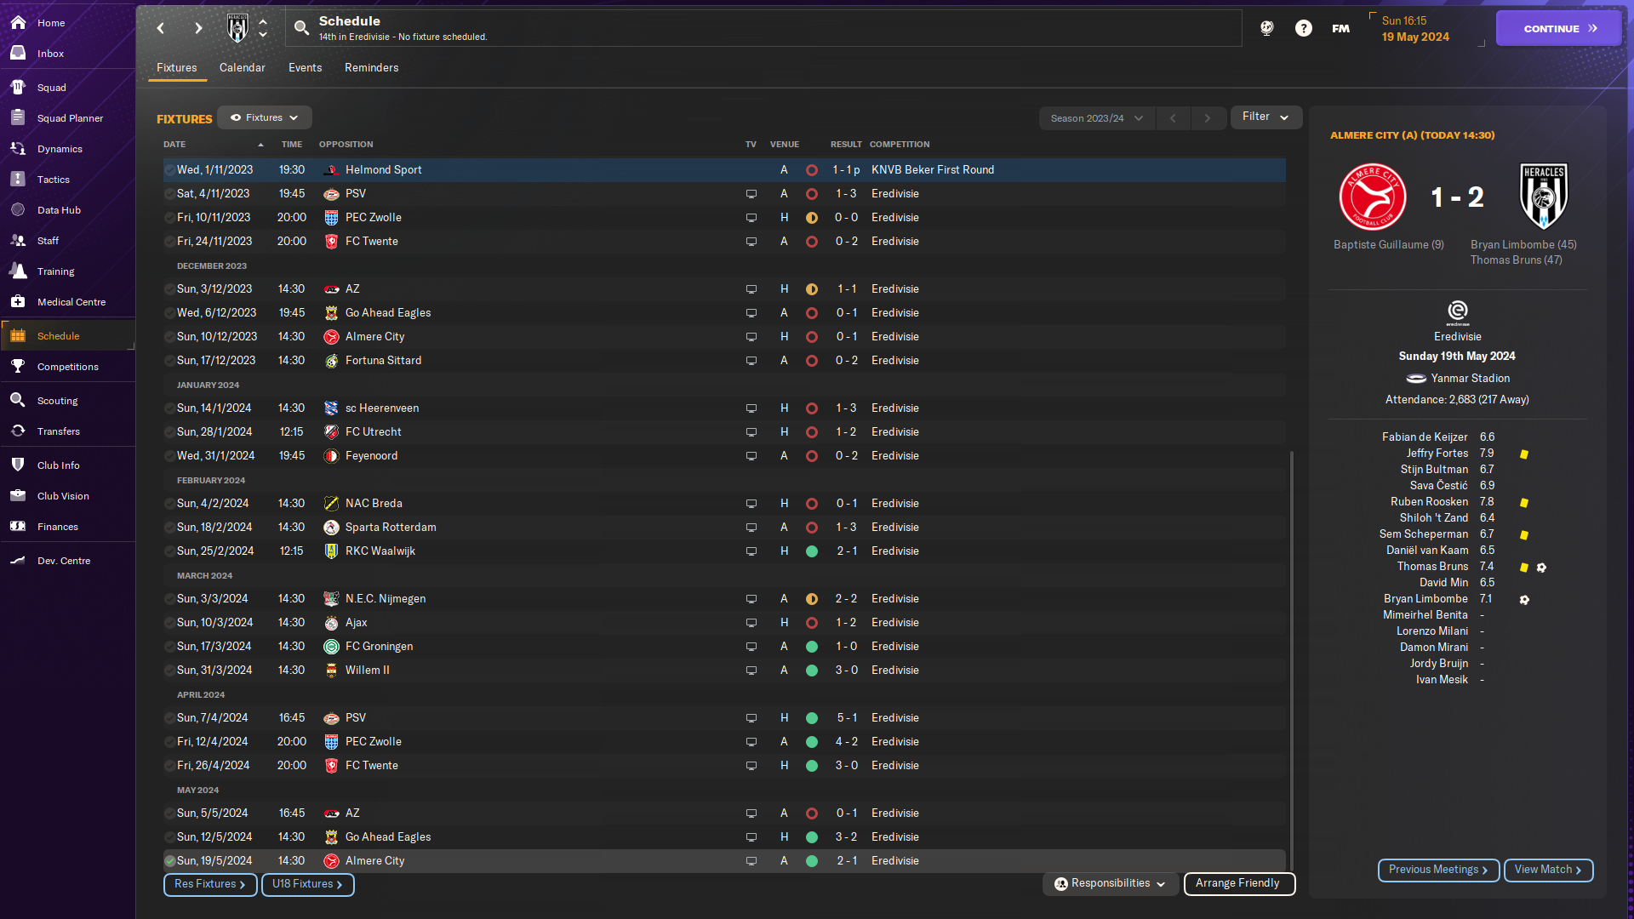Open the Club Info shield icon
1634x919 pixels.
pyautogui.click(x=18, y=465)
